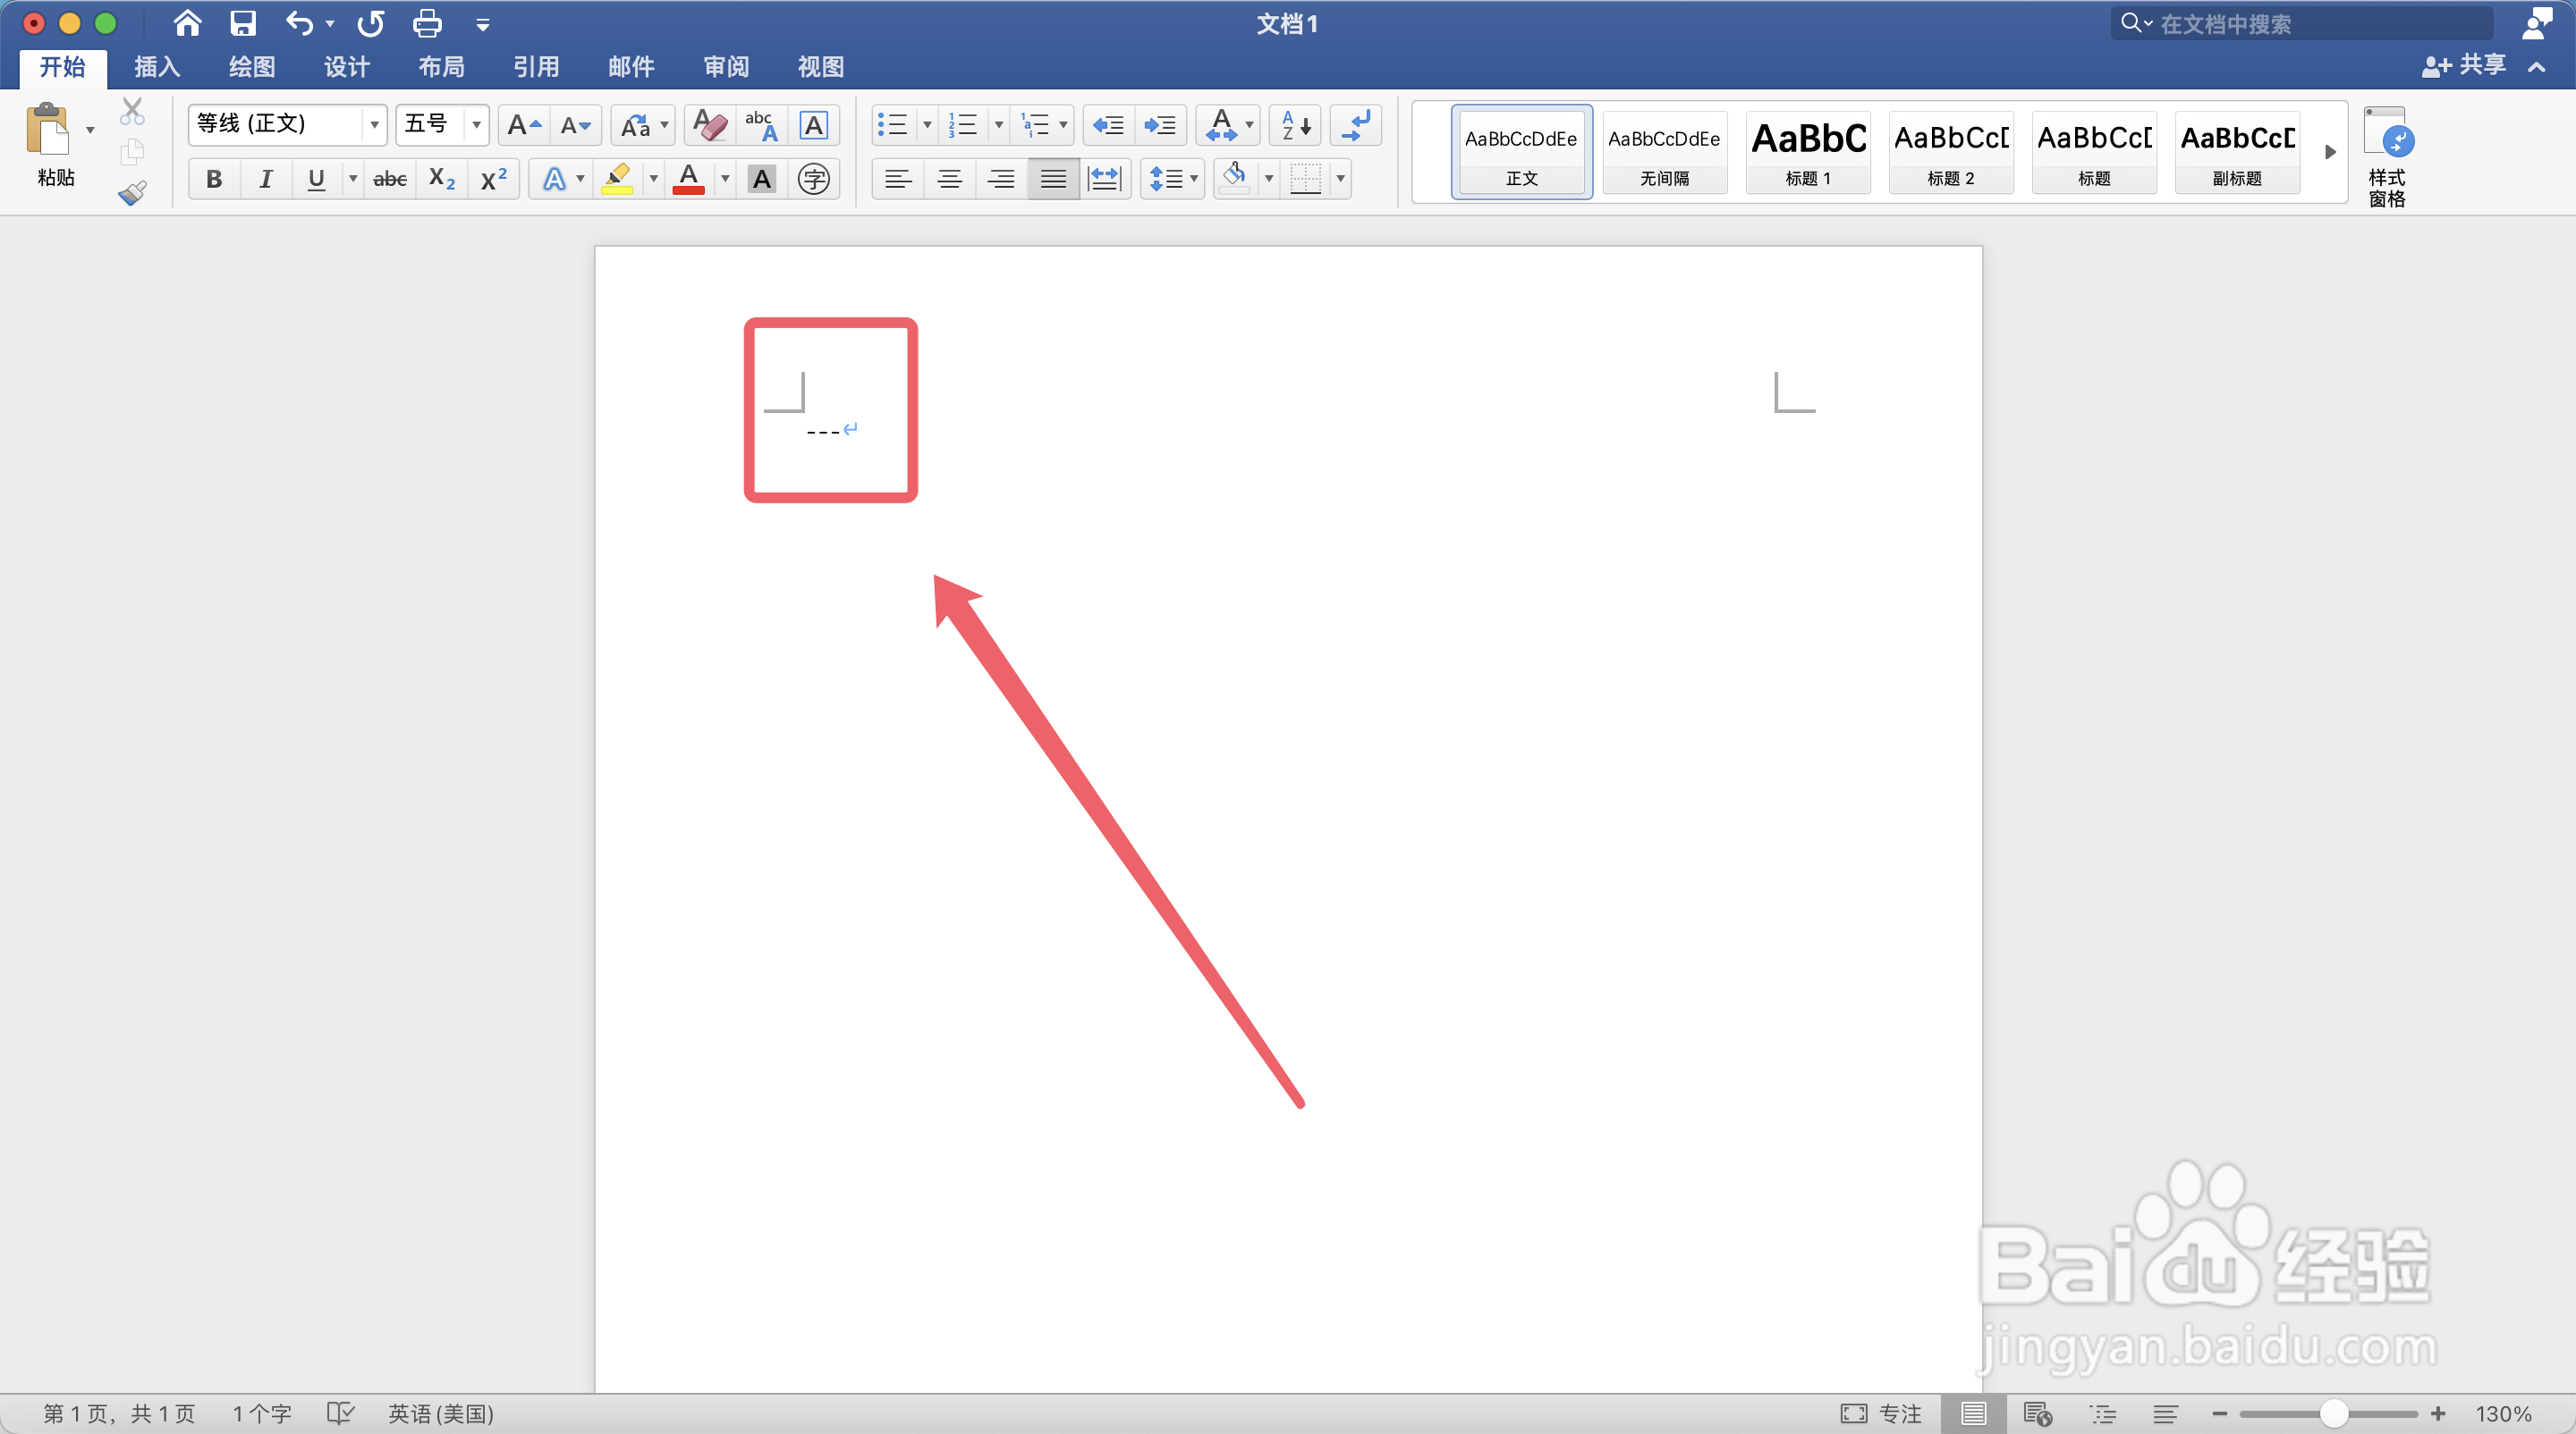Switch to the 布局 tab

point(442,67)
